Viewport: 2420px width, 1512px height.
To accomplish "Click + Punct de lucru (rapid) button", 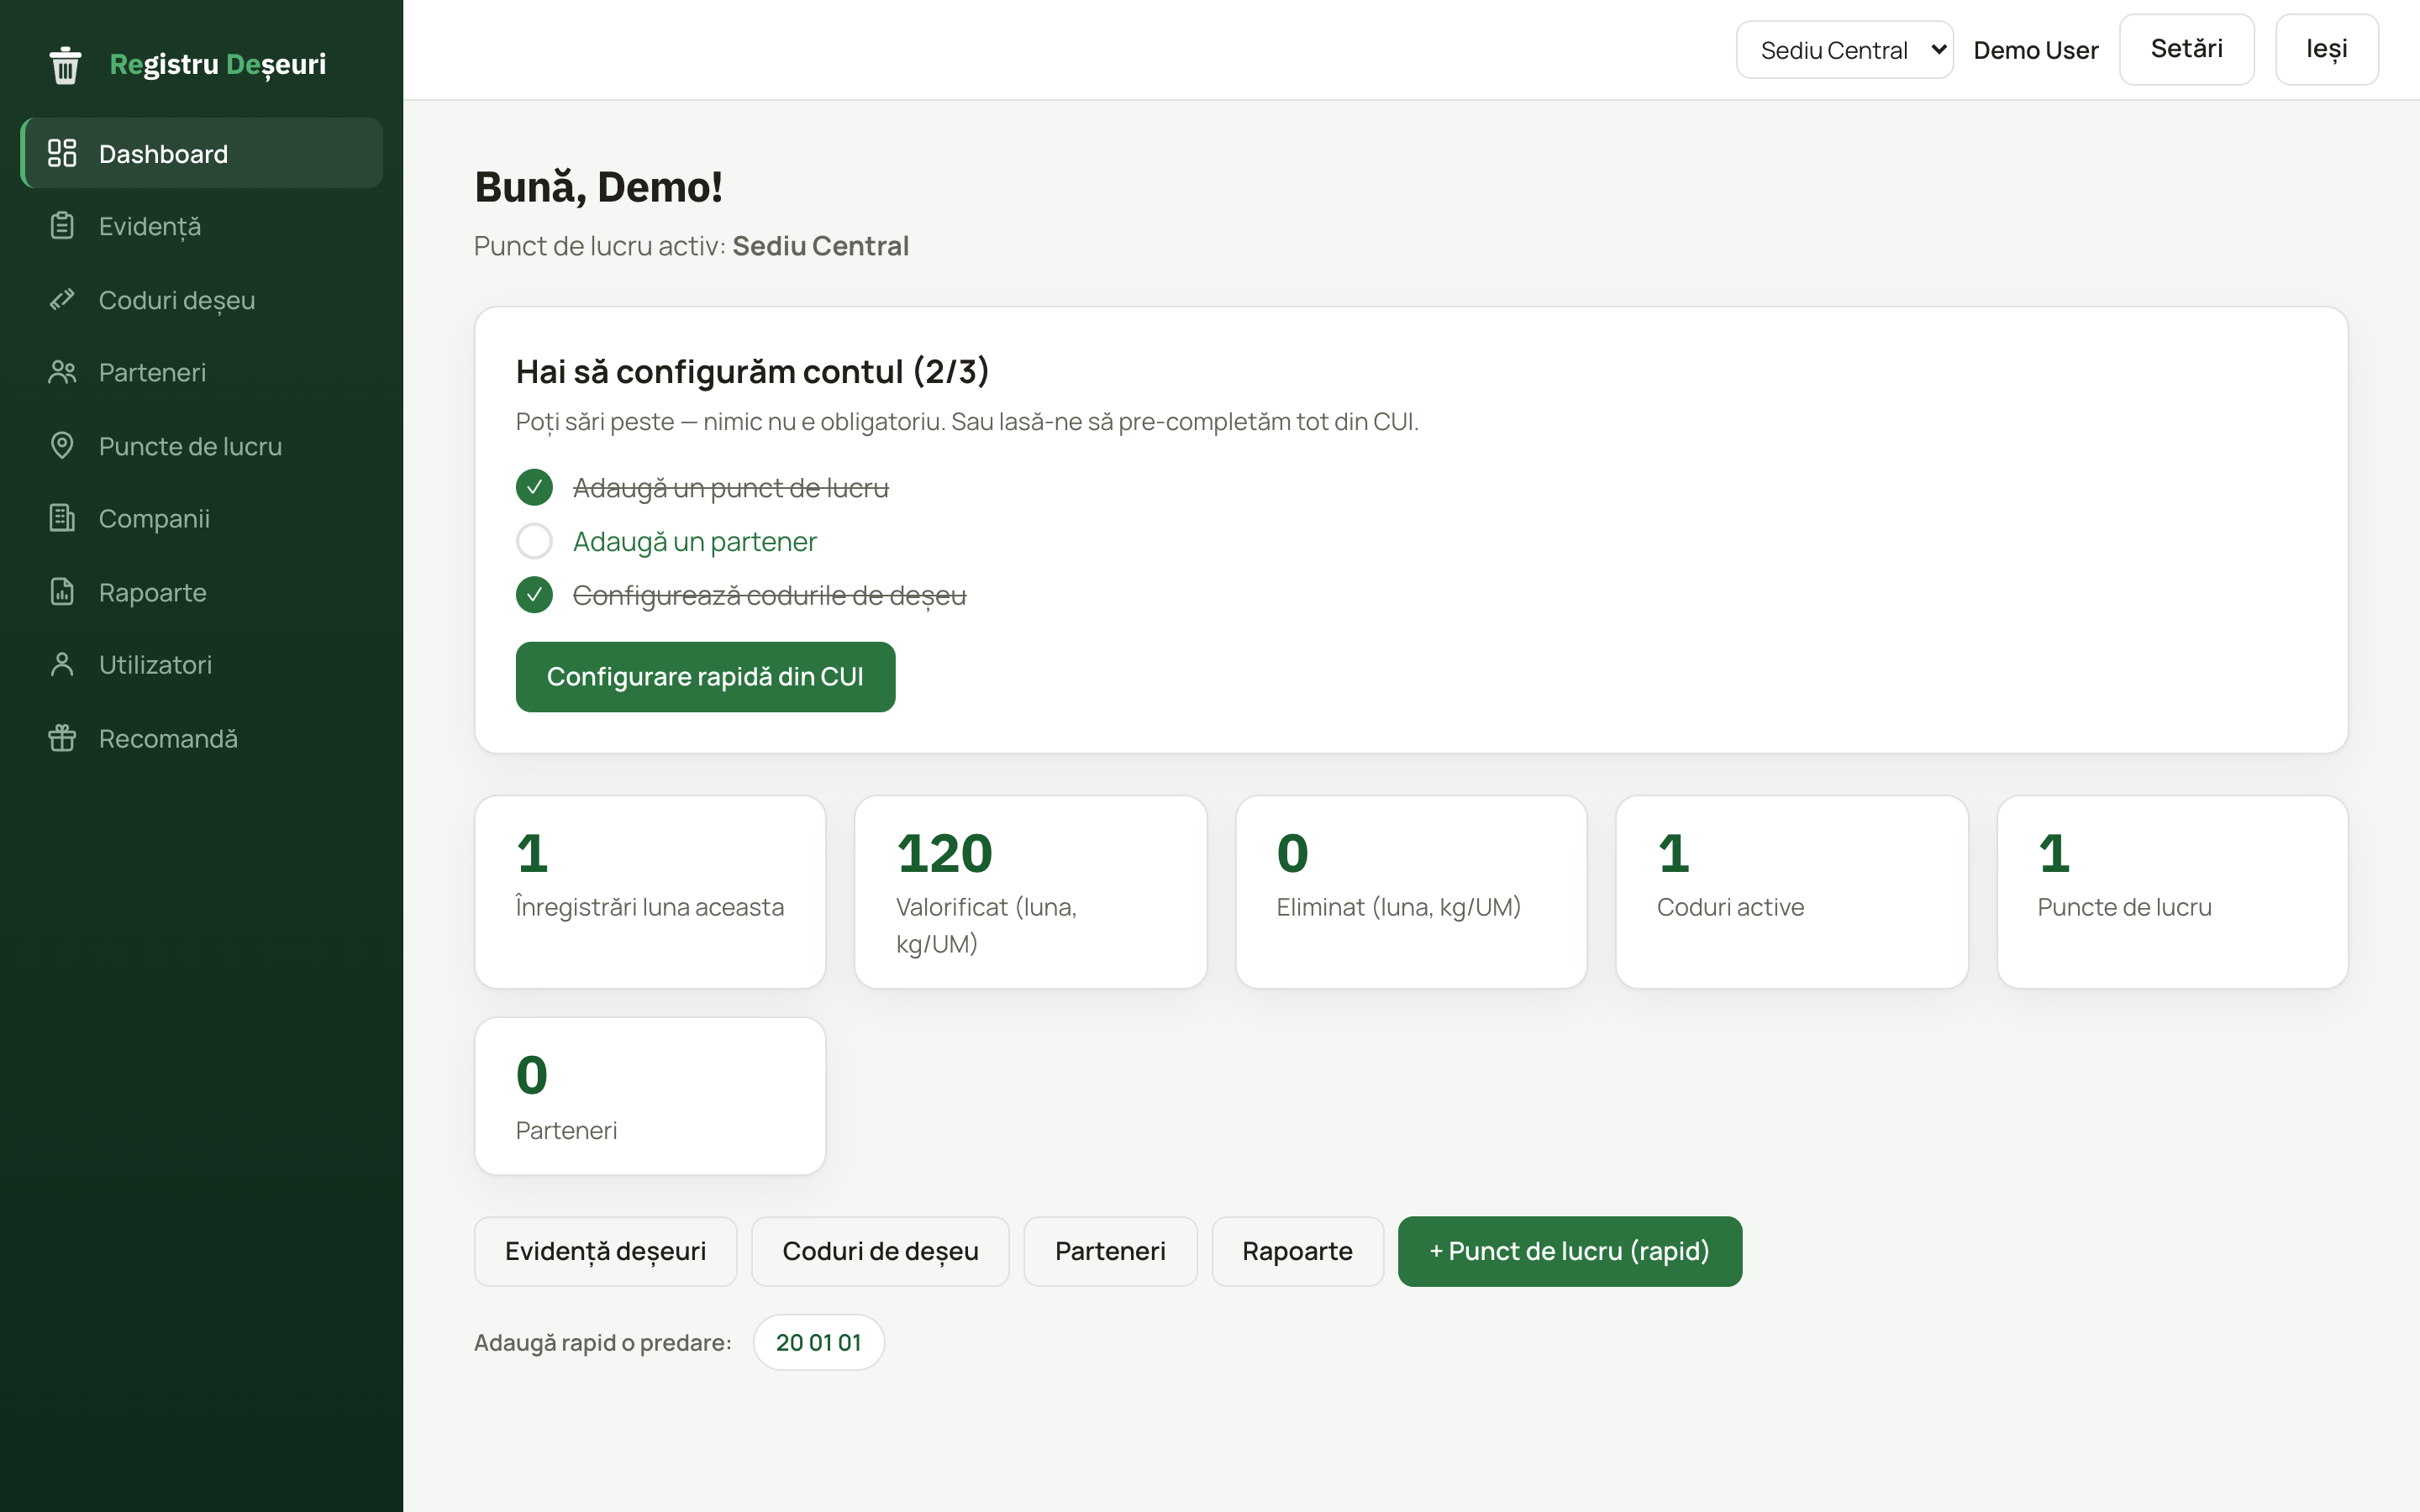I will (x=1569, y=1251).
